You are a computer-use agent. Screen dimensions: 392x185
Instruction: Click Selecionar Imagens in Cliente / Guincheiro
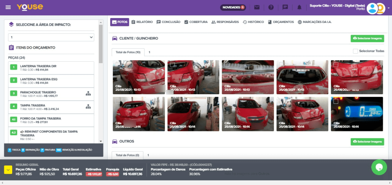click(367, 39)
